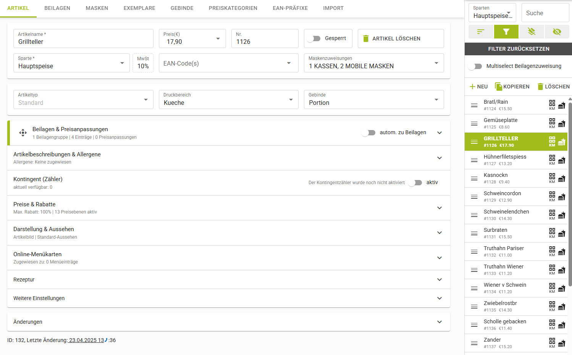Screen dimensions: 572x355
Task: Activate the Kontingent aktiv toggle
Action: tap(415, 183)
